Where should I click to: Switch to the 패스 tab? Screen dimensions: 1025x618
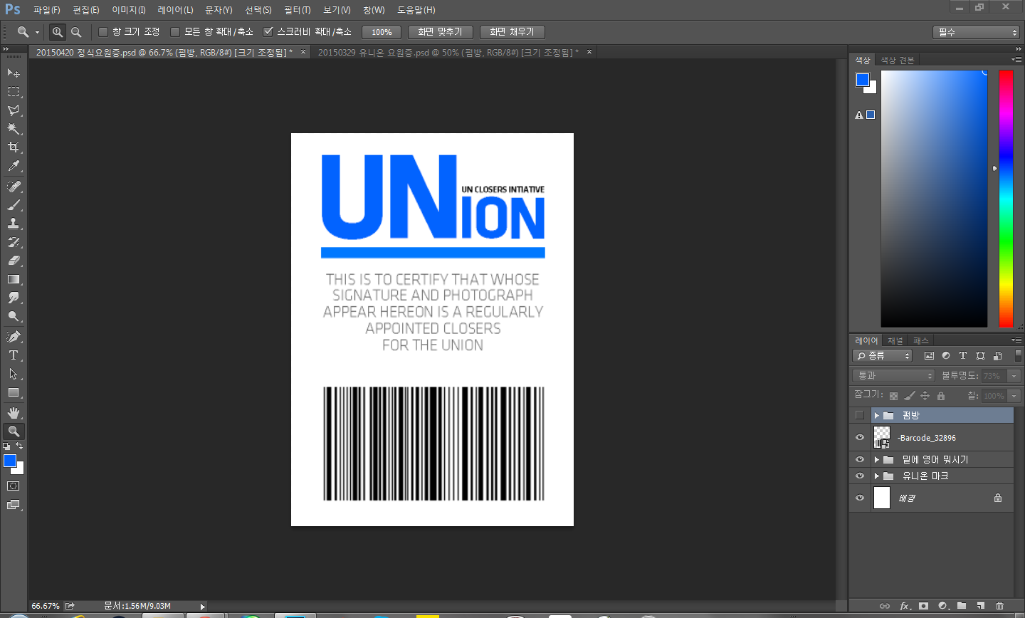[x=921, y=340]
